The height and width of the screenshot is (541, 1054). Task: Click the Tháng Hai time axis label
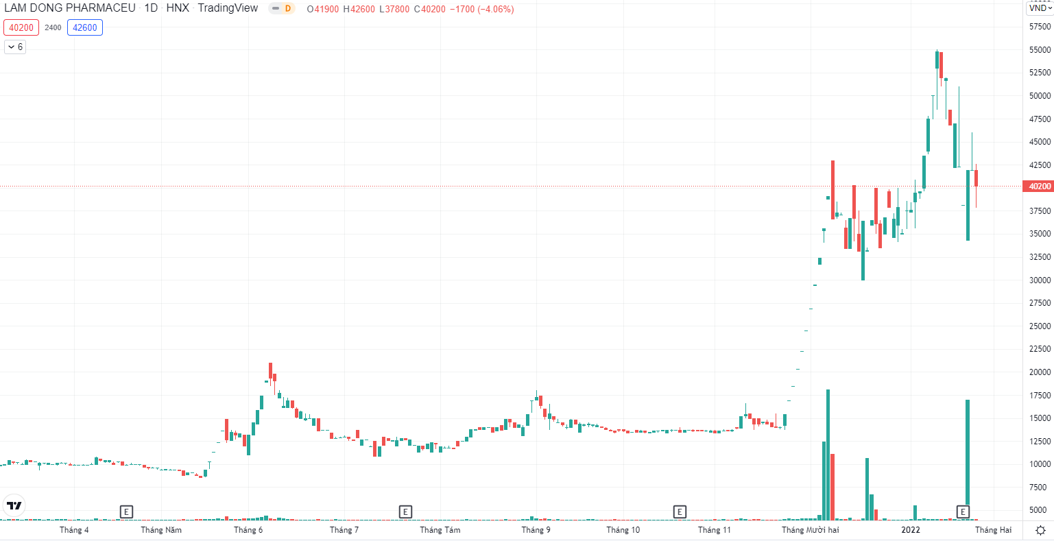point(994,530)
